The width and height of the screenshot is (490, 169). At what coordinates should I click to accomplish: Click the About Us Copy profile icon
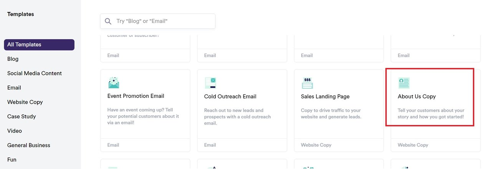(x=404, y=83)
